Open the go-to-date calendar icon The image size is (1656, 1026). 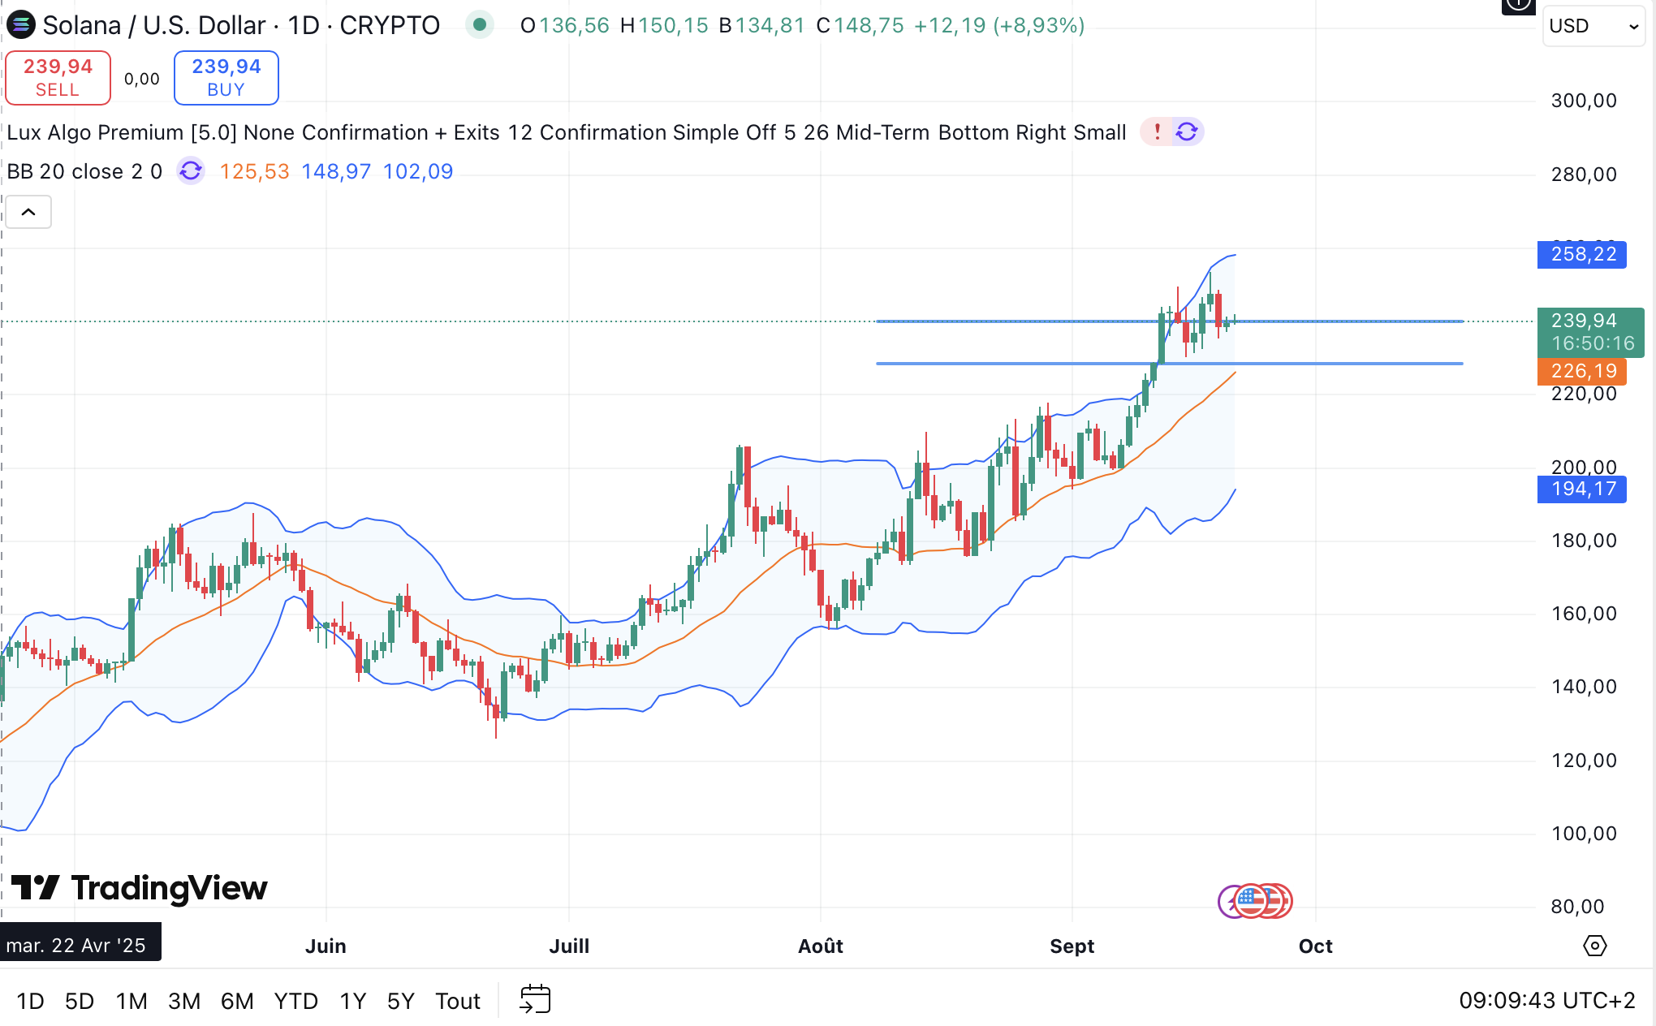[x=535, y=999]
